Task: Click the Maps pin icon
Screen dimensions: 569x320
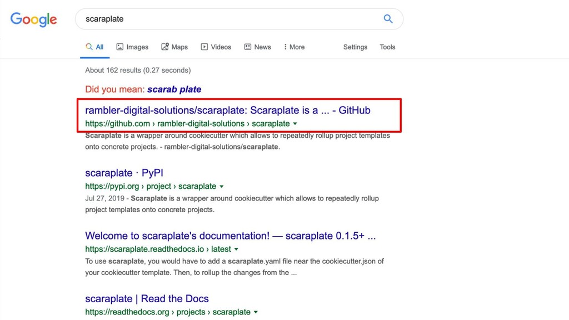Action: pos(165,47)
